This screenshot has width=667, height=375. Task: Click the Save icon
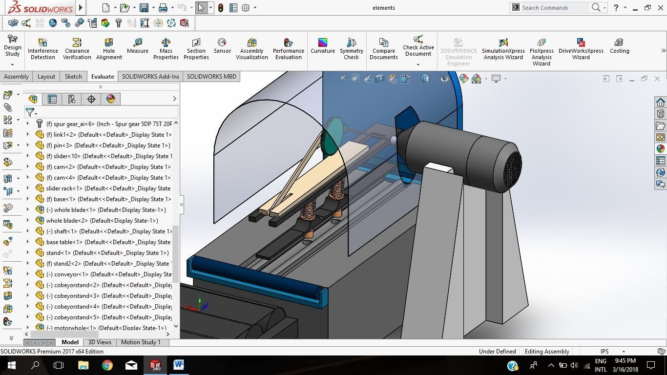coord(144,8)
